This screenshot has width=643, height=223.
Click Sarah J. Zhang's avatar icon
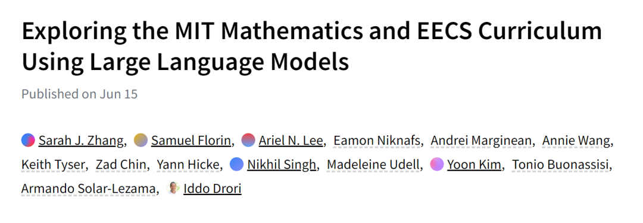pyautogui.click(x=28, y=140)
